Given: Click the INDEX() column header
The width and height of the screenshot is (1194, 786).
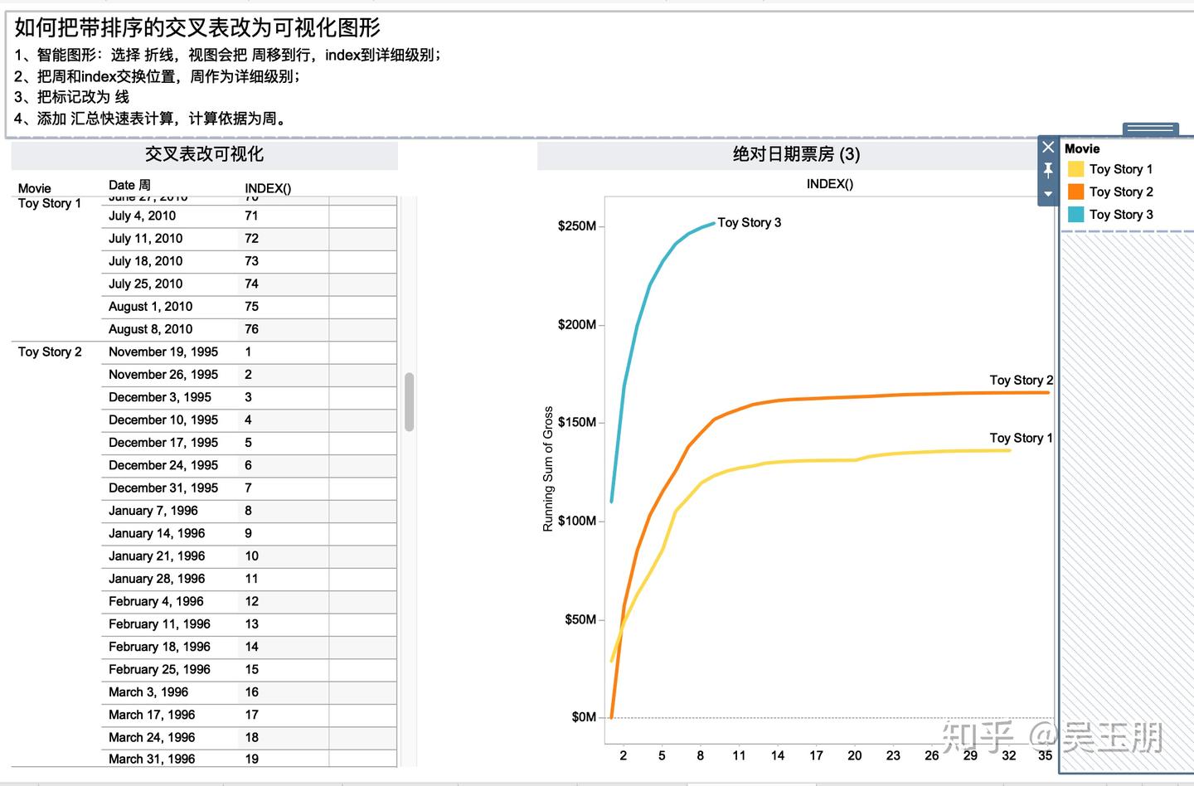Looking at the screenshot, I should [268, 188].
